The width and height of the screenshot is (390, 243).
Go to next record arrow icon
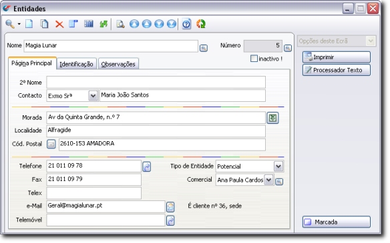pyautogui.click(x=159, y=24)
